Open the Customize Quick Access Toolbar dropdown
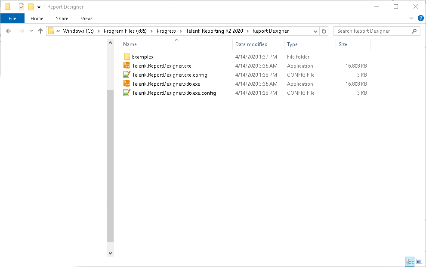This screenshot has height=267, width=426. (x=39, y=7)
